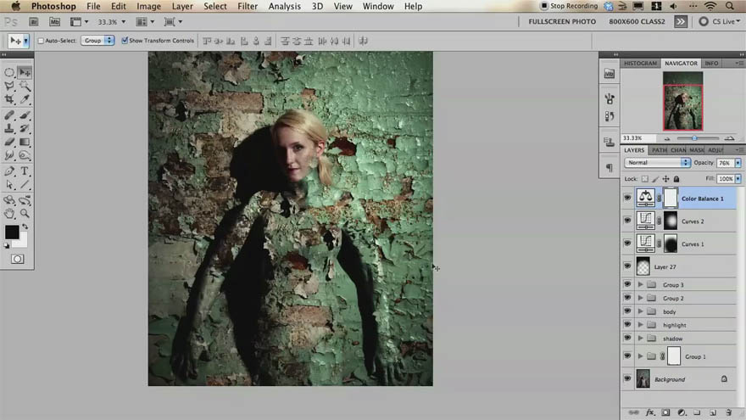The height and width of the screenshot is (420, 746).
Task: Click the background color swatch
Action: click(x=21, y=241)
